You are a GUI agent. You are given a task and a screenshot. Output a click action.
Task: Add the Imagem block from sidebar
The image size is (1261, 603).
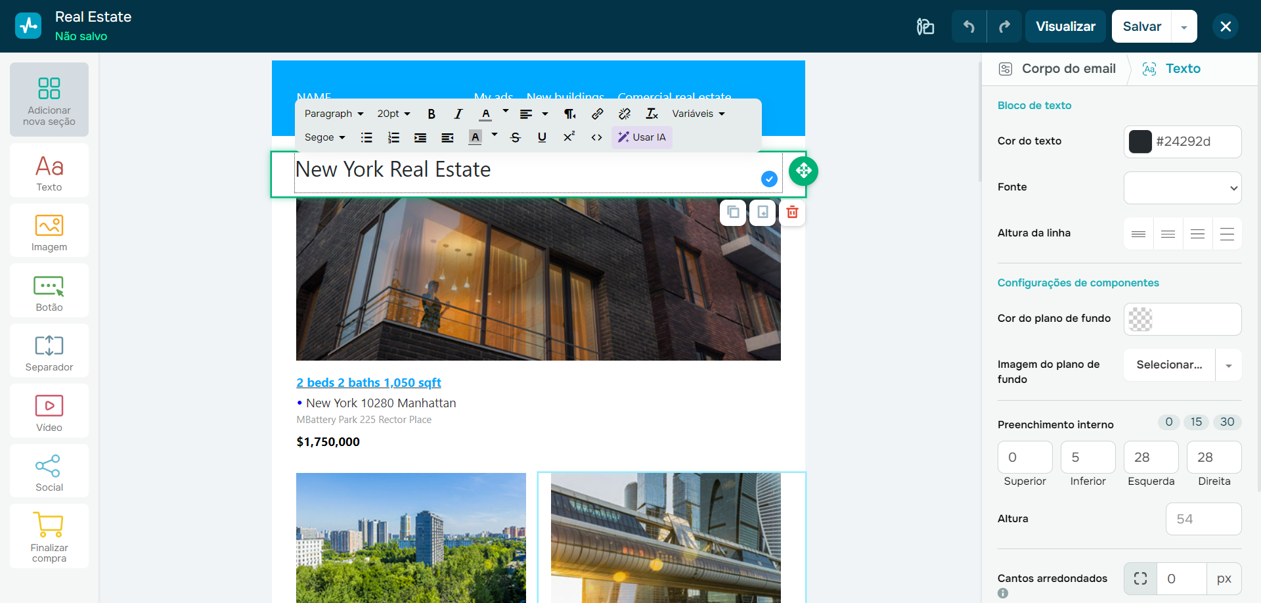point(49,231)
